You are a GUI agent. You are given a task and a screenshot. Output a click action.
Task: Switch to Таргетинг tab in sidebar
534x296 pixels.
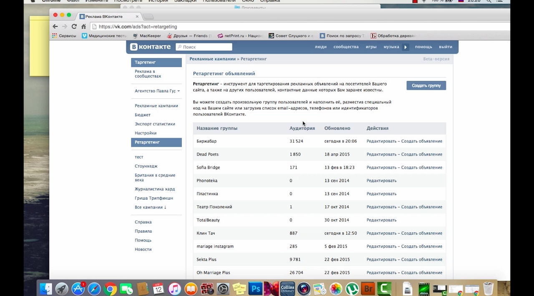click(x=156, y=62)
